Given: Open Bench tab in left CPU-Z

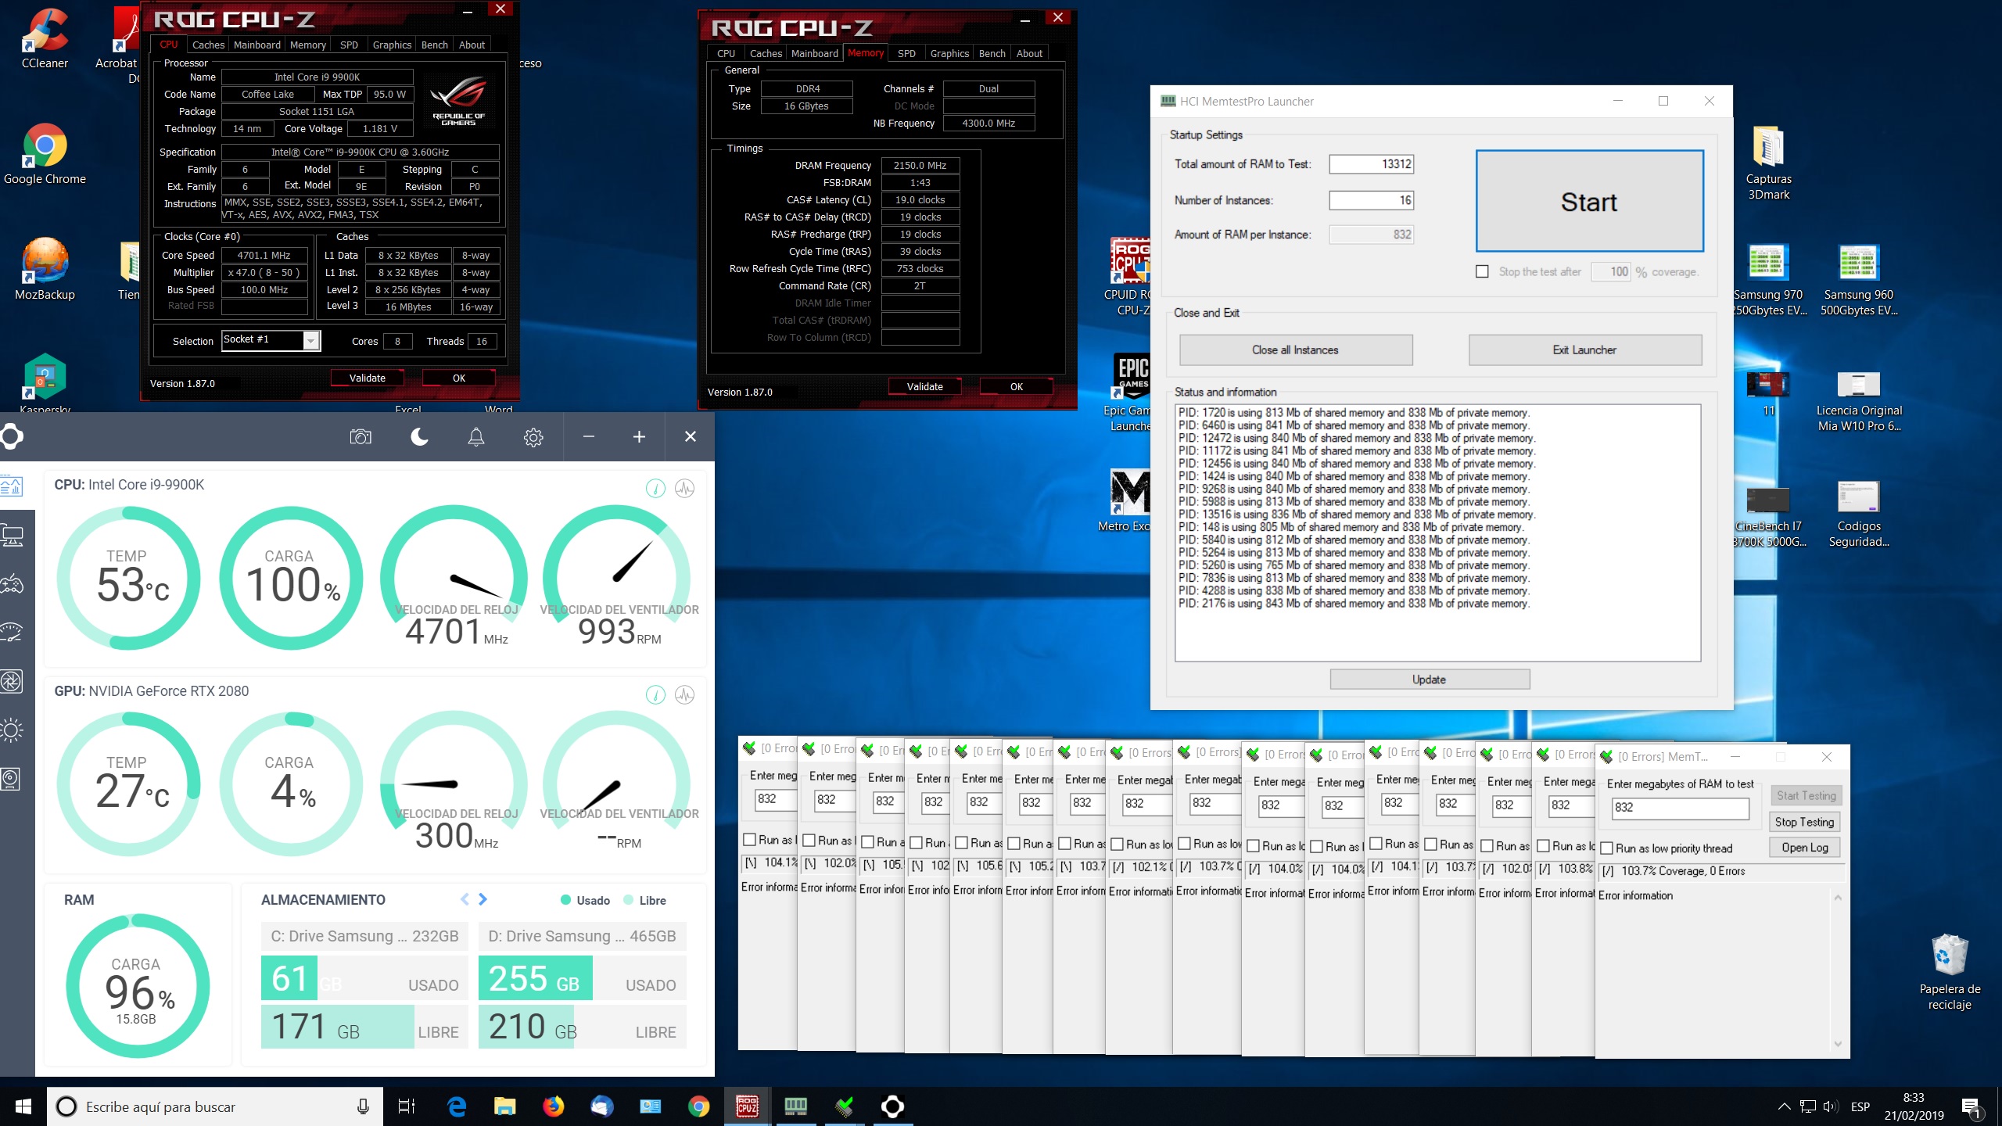Looking at the screenshot, I should (434, 45).
